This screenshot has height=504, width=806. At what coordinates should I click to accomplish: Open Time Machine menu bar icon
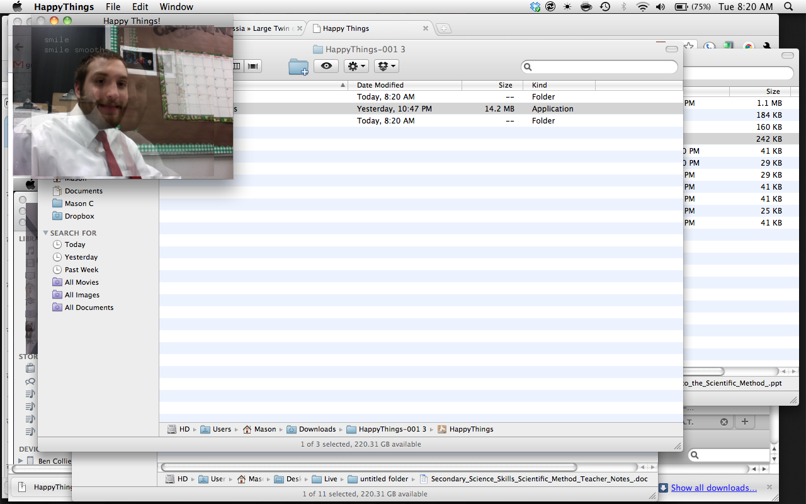[605, 7]
